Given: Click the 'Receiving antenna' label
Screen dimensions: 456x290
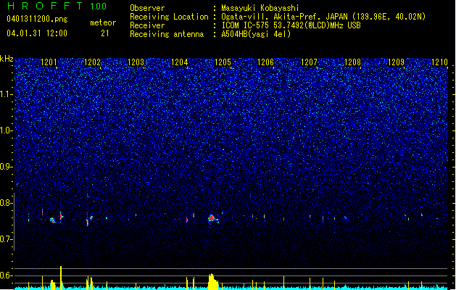Looking at the screenshot, I should click(x=167, y=34).
